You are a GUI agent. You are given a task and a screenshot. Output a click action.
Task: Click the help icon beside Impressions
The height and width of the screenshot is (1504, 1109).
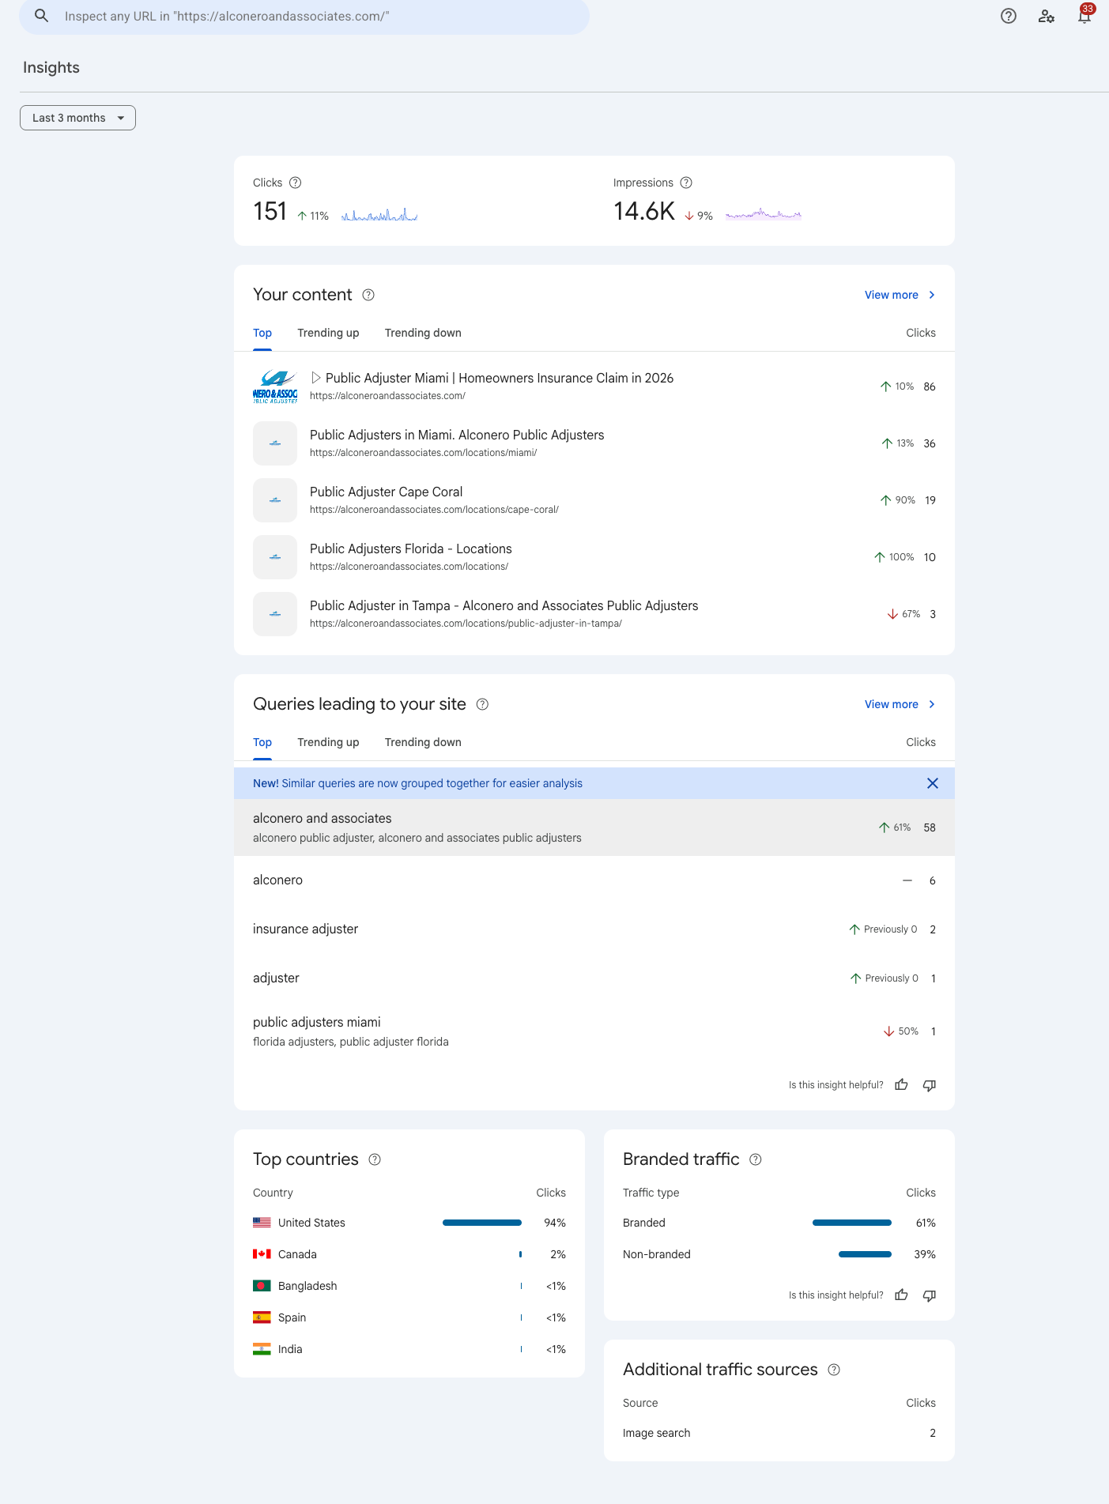[686, 183]
